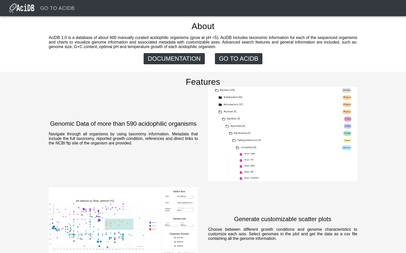The image size is (406, 253).
Task: Click the organism icon beside Strain: SN
Action: click(x=241, y=173)
